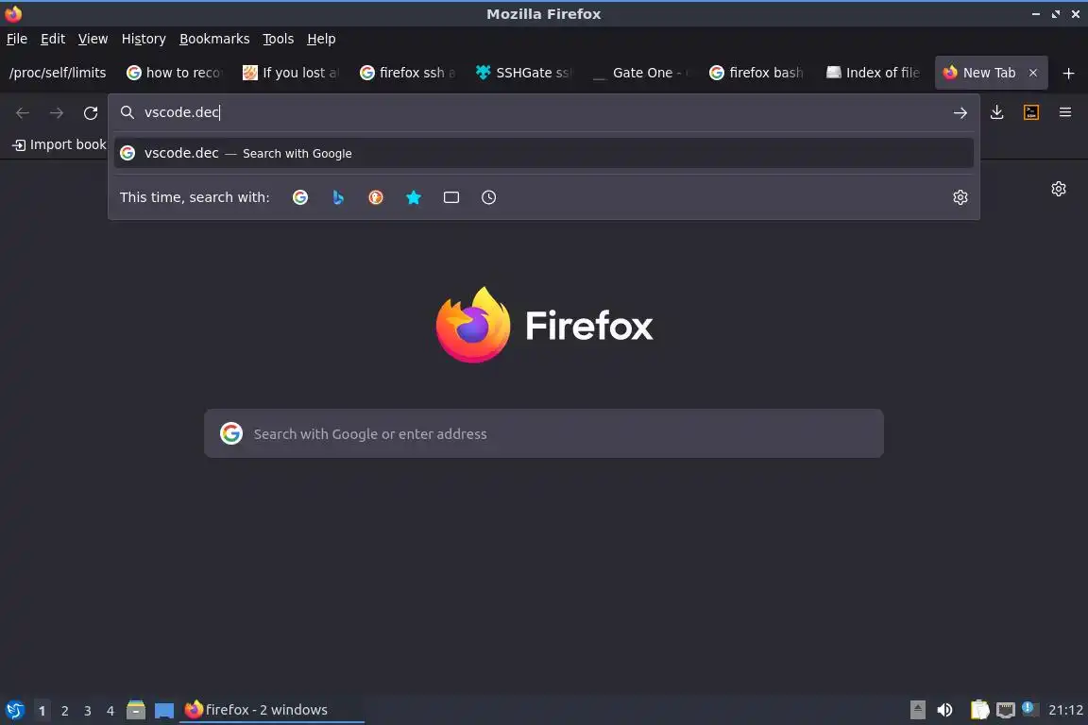This screenshot has height=725, width=1088.
Task: Click the network monitor tray icon
Action: tap(1006, 710)
